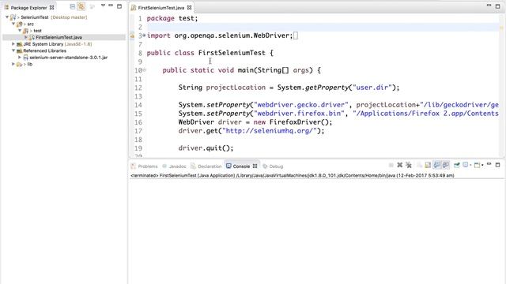Maximize the Console view
506x284 pixels.
(x=497, y=165)
